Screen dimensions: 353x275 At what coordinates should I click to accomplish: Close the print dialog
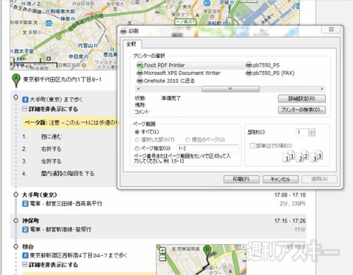(x=331, y=29)
